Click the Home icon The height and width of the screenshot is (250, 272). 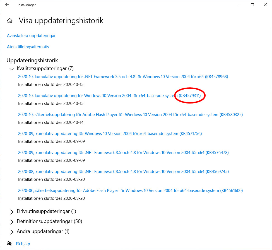point(10,20)
